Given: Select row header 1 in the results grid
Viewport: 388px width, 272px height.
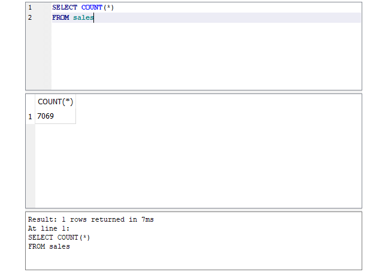Looking at the screenshot, I should (30, 117).
